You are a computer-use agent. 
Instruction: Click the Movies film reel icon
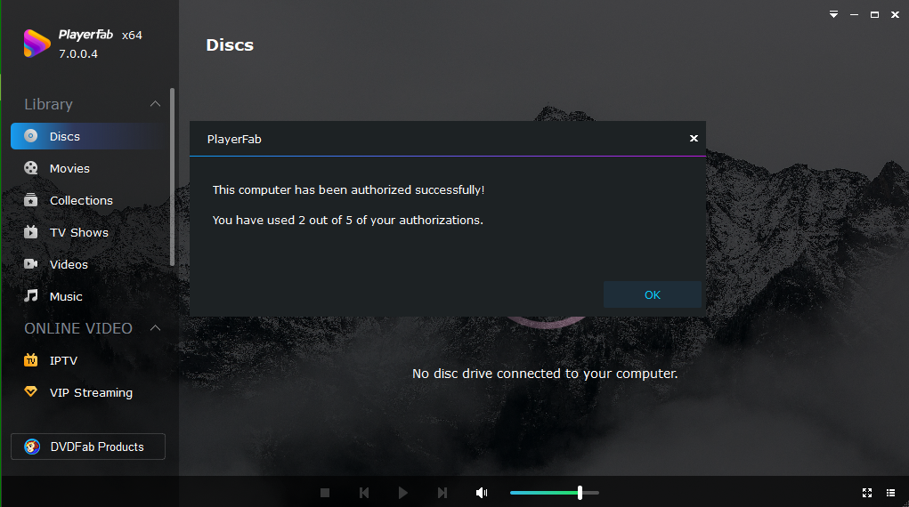(x=31, y=168)
